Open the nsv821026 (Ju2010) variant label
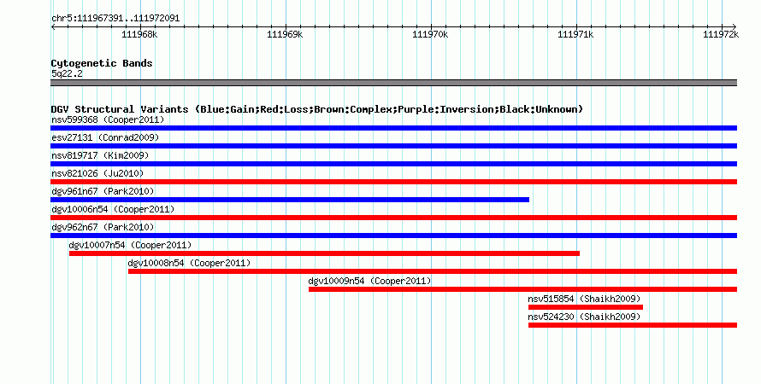761x384 pixels. [97, 173]
